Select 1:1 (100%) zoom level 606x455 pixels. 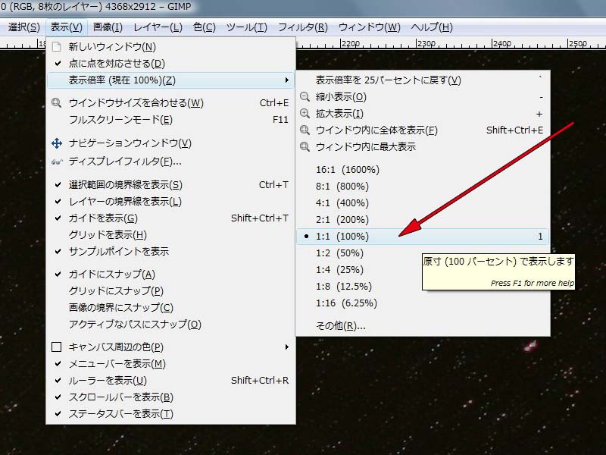[x=423, y=236]
